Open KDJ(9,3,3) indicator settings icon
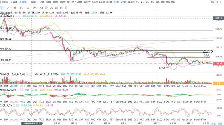The height and width of the screenshot is (125, 224). (14, 105)
